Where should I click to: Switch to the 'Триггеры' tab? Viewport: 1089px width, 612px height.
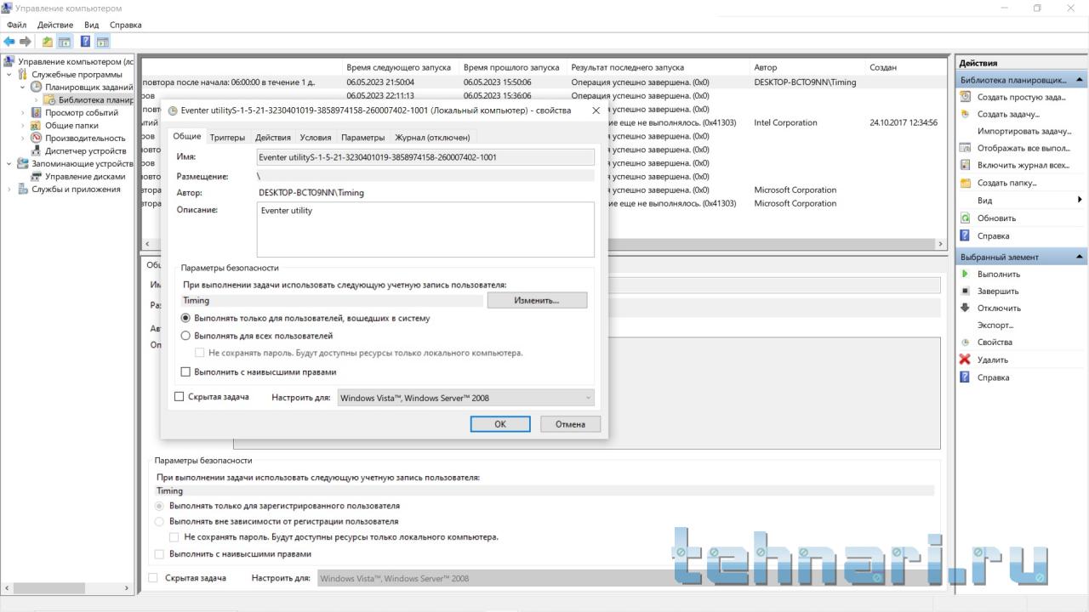coord(227,137)
